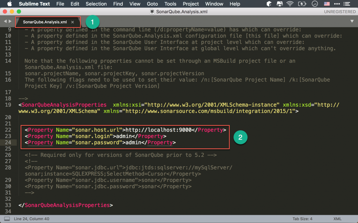The image size is (358, 223).
Task: Click the UNREGISTERED label
Action: [340, 12]
